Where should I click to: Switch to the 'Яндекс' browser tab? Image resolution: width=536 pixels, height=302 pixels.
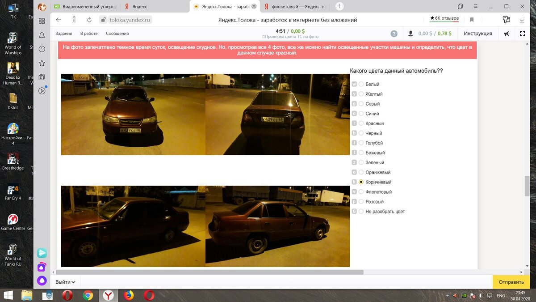tap(155, 7)
